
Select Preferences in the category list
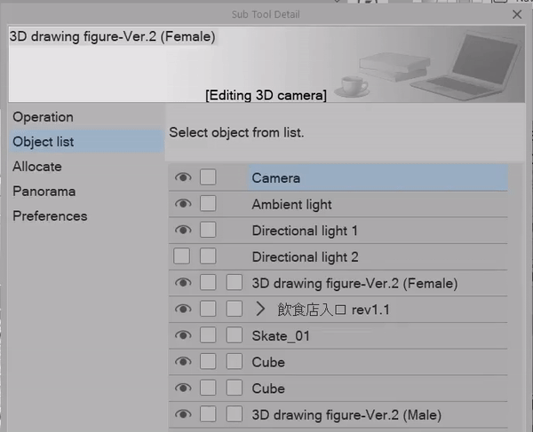[x=50, y=216]
